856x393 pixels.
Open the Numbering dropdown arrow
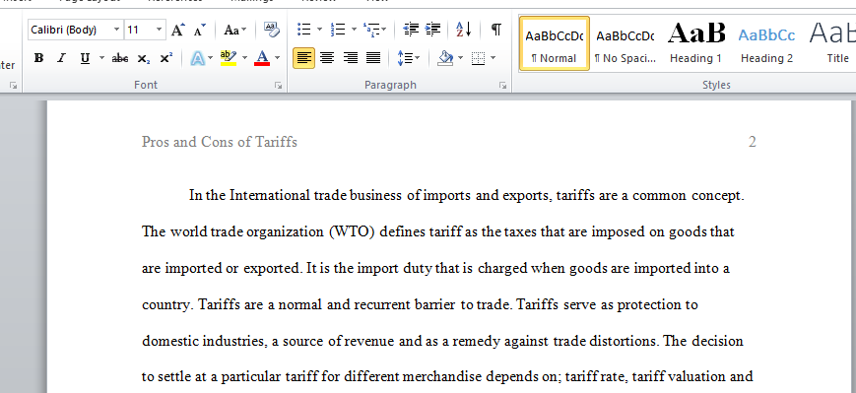(x=354, y=30)
